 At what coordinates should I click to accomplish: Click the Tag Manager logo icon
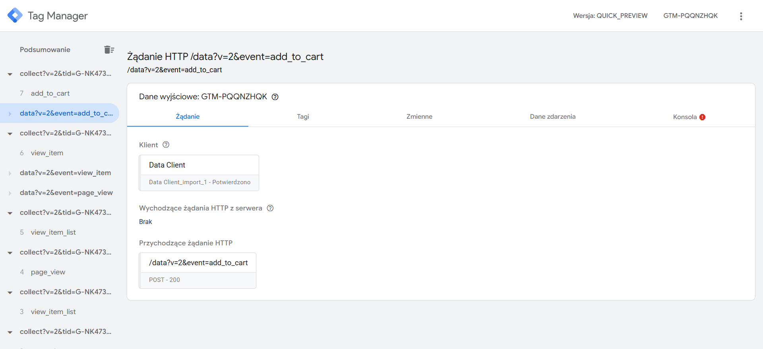coord(15,15)
